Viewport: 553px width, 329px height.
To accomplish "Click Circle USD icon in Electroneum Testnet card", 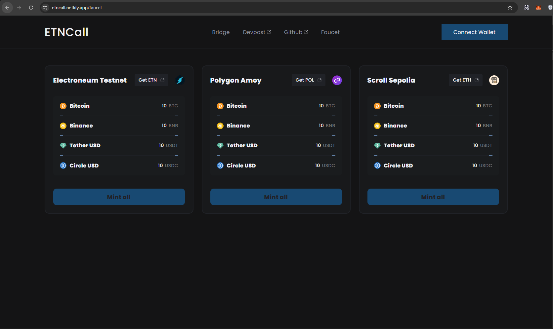I will coord(63,165).
